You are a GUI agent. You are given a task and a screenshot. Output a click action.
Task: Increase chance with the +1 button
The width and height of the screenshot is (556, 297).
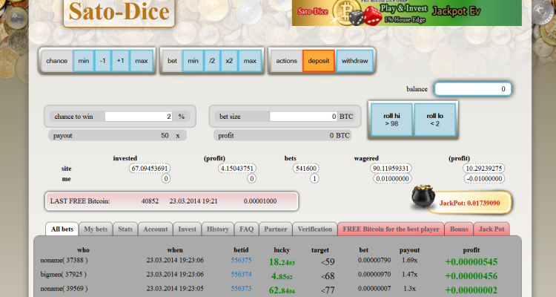121,61
